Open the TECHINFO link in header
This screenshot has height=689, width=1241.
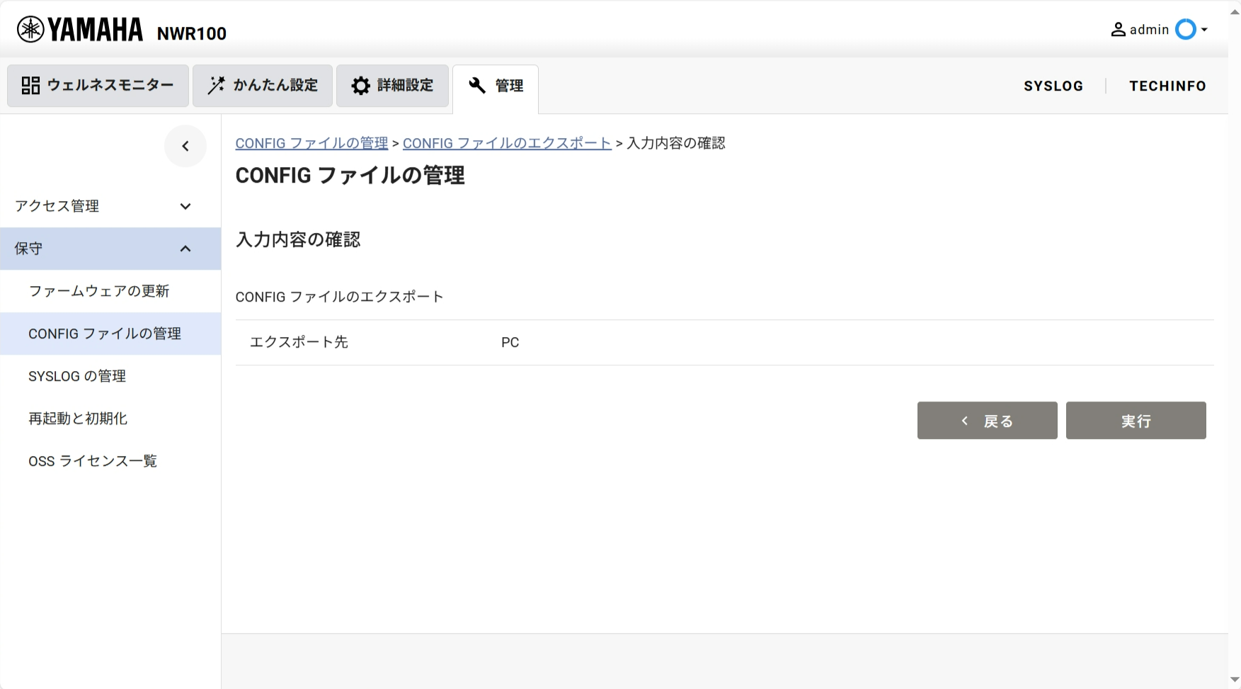(x=1167, y=86)
